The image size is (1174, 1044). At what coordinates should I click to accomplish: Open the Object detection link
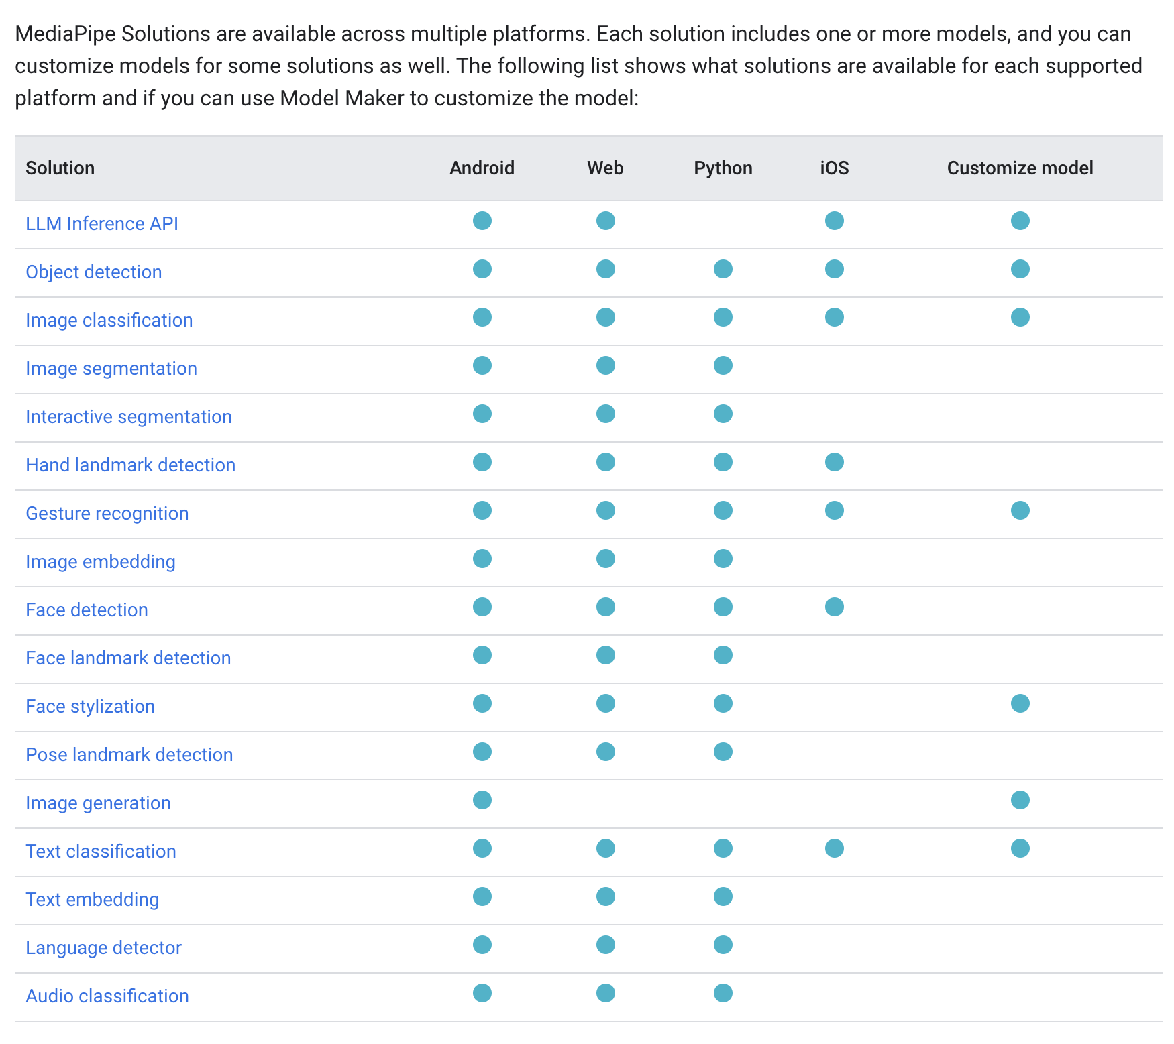[x=94, y=272]
